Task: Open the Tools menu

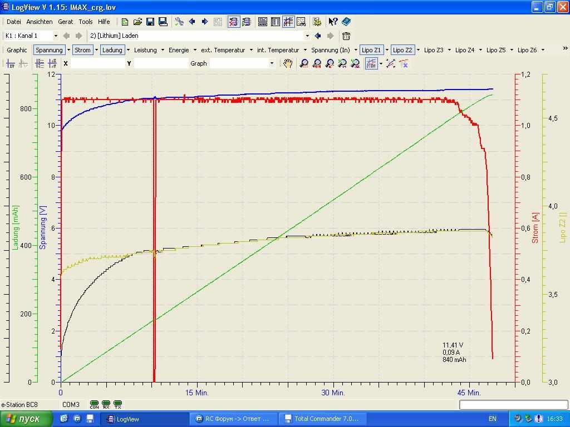Action: (x=86, y=22)
